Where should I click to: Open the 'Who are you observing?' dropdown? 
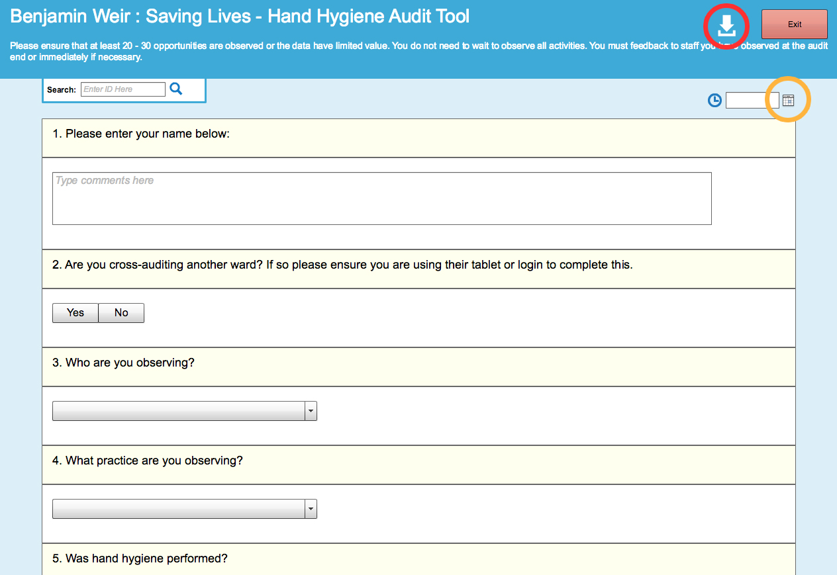click(x=185, y=411)
